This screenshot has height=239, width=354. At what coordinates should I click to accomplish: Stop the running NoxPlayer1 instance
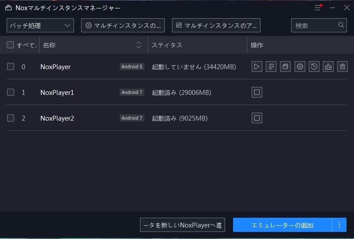pyautogui.click(x=257, y=92)
